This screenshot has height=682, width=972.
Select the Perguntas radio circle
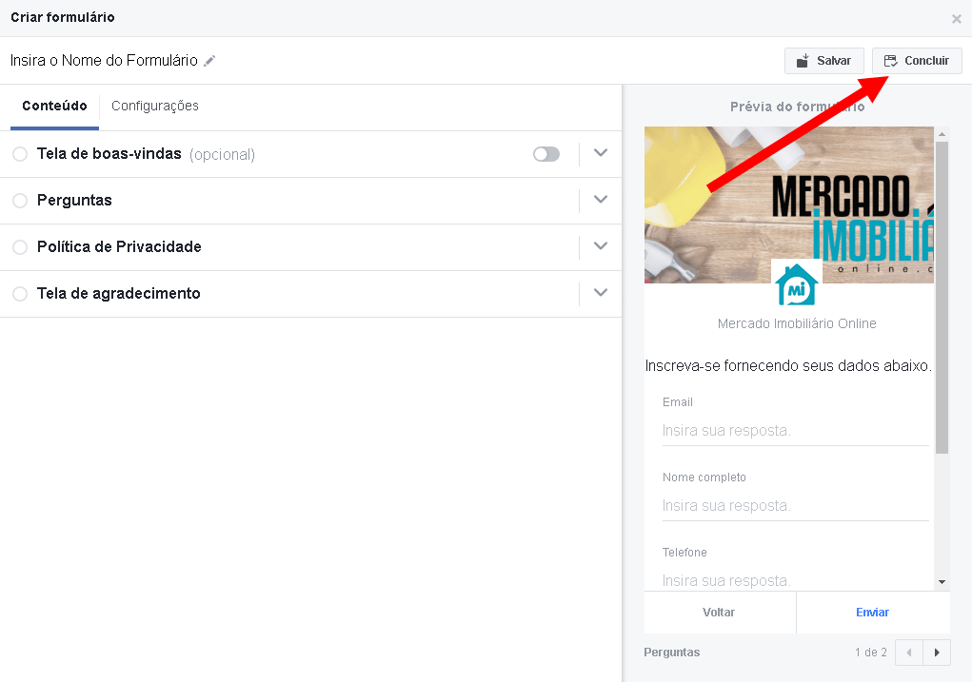coord(20,201)
